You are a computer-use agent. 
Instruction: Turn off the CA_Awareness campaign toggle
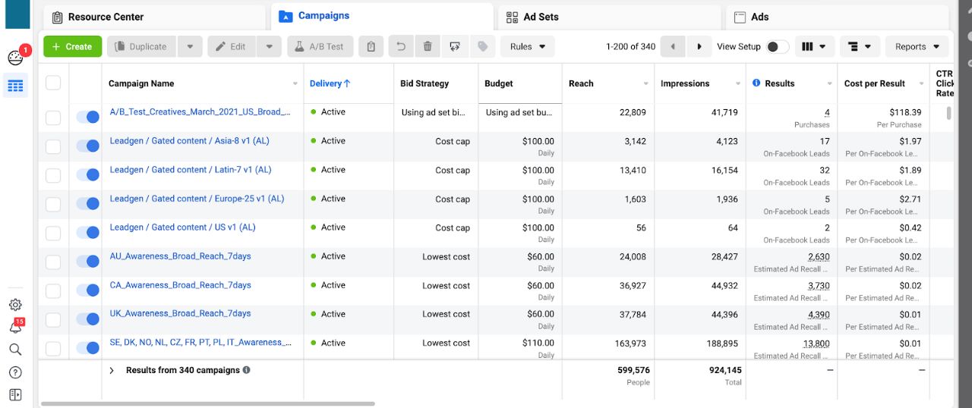(x=88, y=290)
